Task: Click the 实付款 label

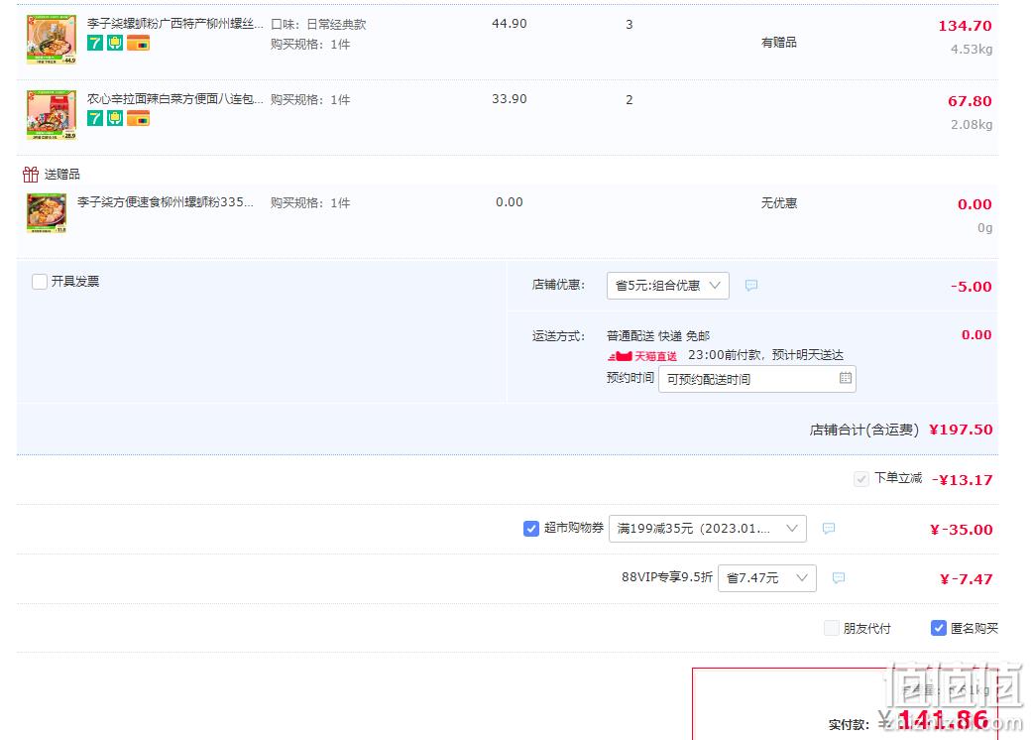Action: coord(849,724)
